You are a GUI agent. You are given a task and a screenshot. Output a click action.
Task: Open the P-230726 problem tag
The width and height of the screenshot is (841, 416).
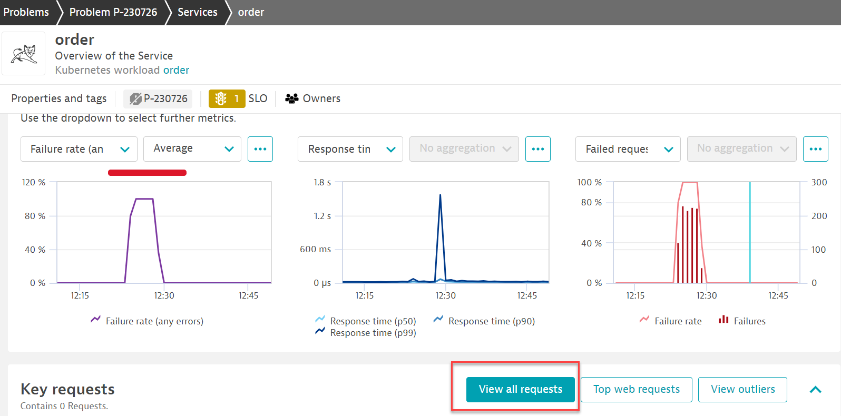point(158,98)
